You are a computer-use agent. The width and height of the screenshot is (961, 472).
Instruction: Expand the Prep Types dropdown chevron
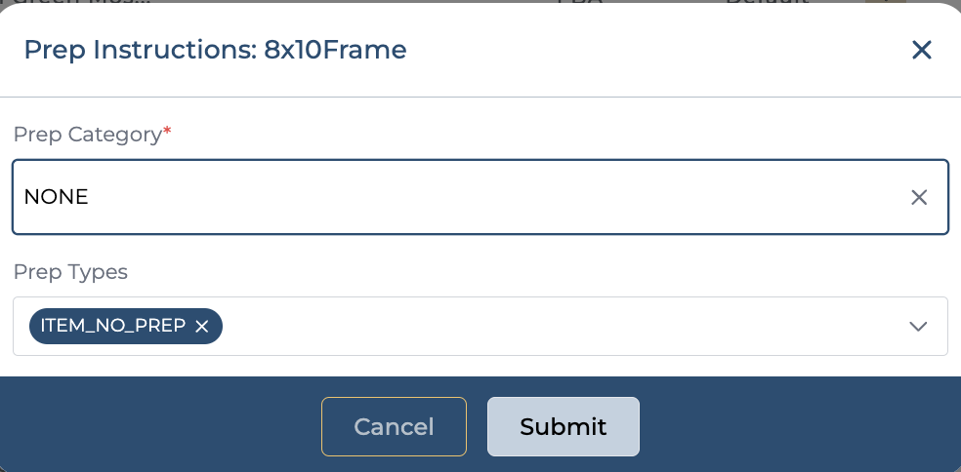pos(917,327)
